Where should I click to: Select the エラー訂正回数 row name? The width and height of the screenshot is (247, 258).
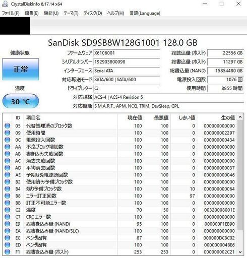[41, 196]
